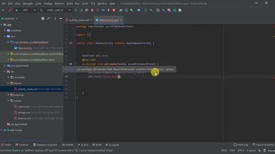Click the Make Project hammer icon
This screenshot has width=275, height=154.
(x=10, y=10)
